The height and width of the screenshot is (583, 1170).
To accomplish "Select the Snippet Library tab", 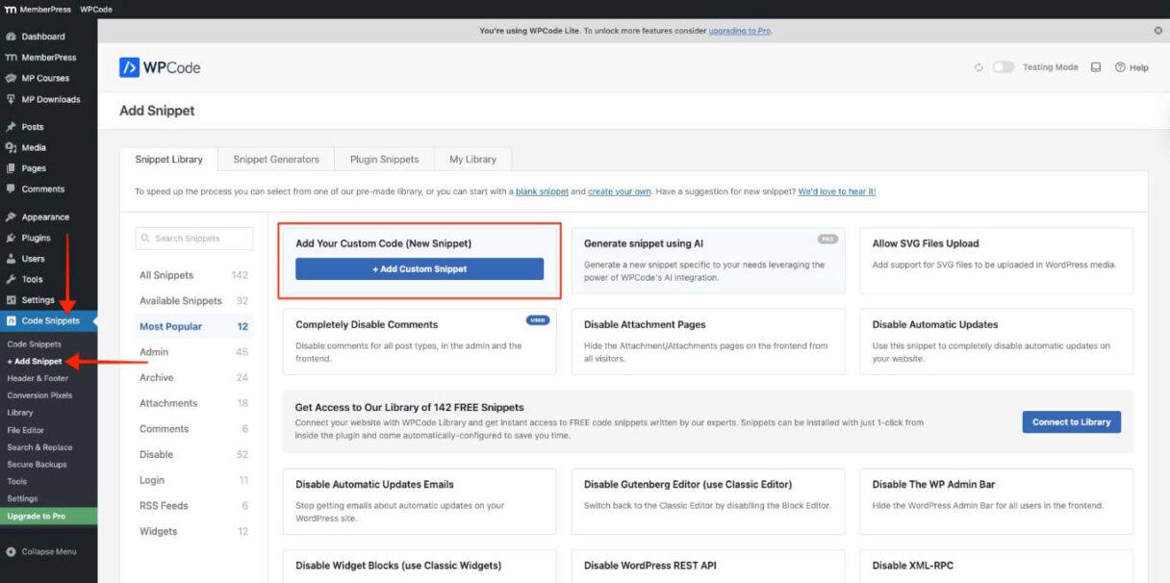I will [168, 160].
